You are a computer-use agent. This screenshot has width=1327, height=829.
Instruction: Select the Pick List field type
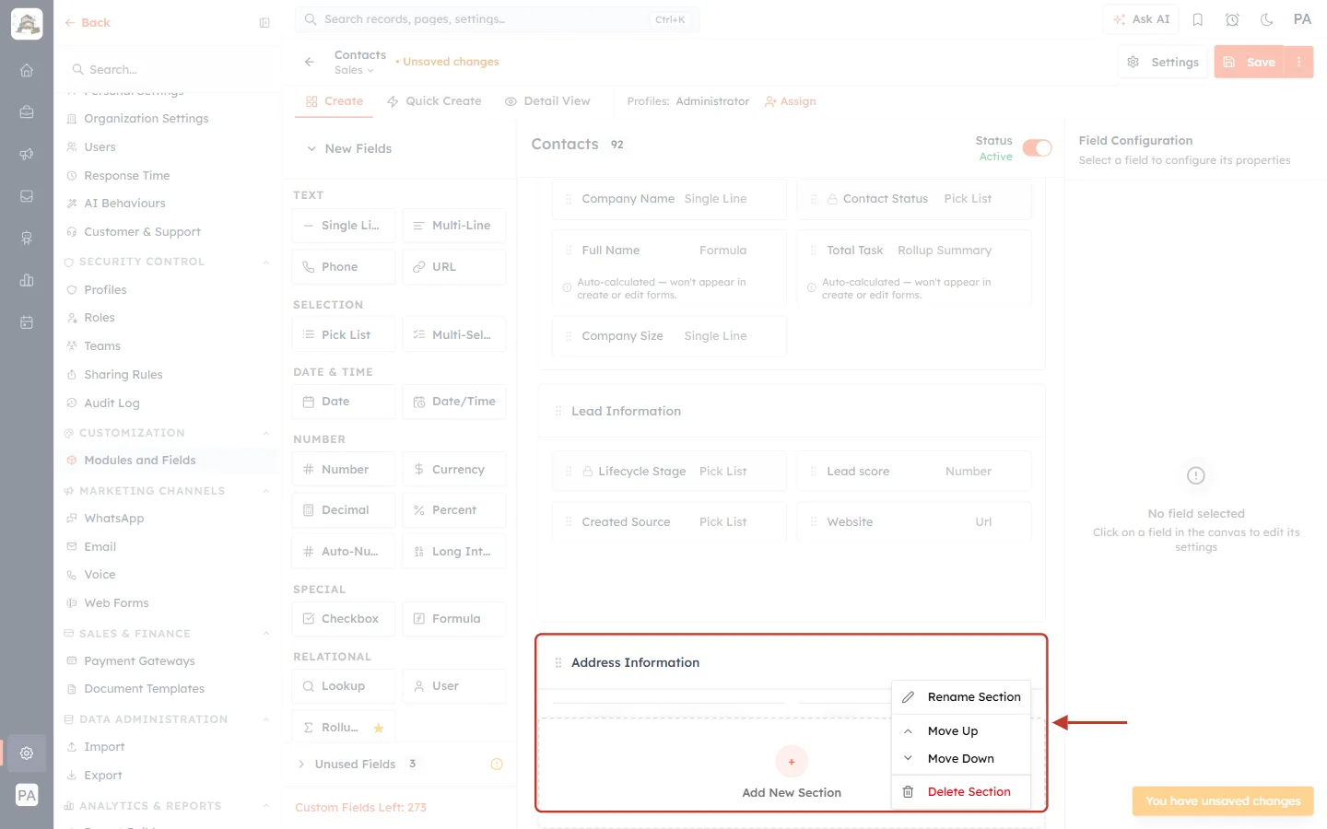pyautogui.click(x=344, y=334)
